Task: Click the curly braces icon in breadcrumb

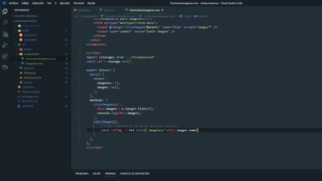Action: click(140, 16)
